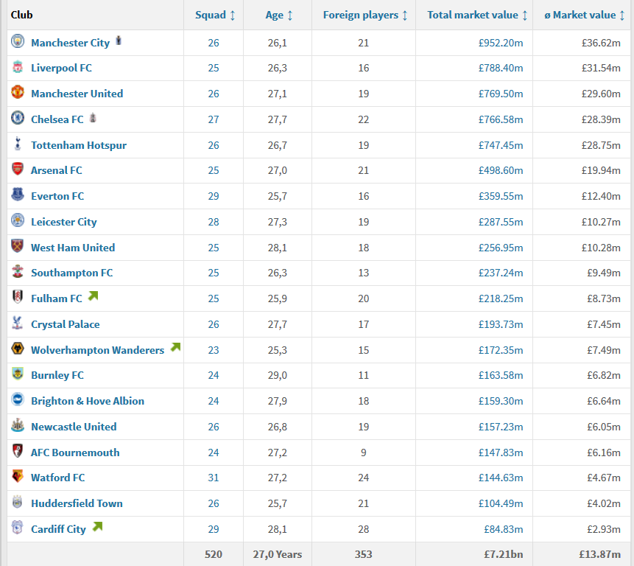Sort table by Age column
This screenshot has height=566, width=634.
click(279, 15)
